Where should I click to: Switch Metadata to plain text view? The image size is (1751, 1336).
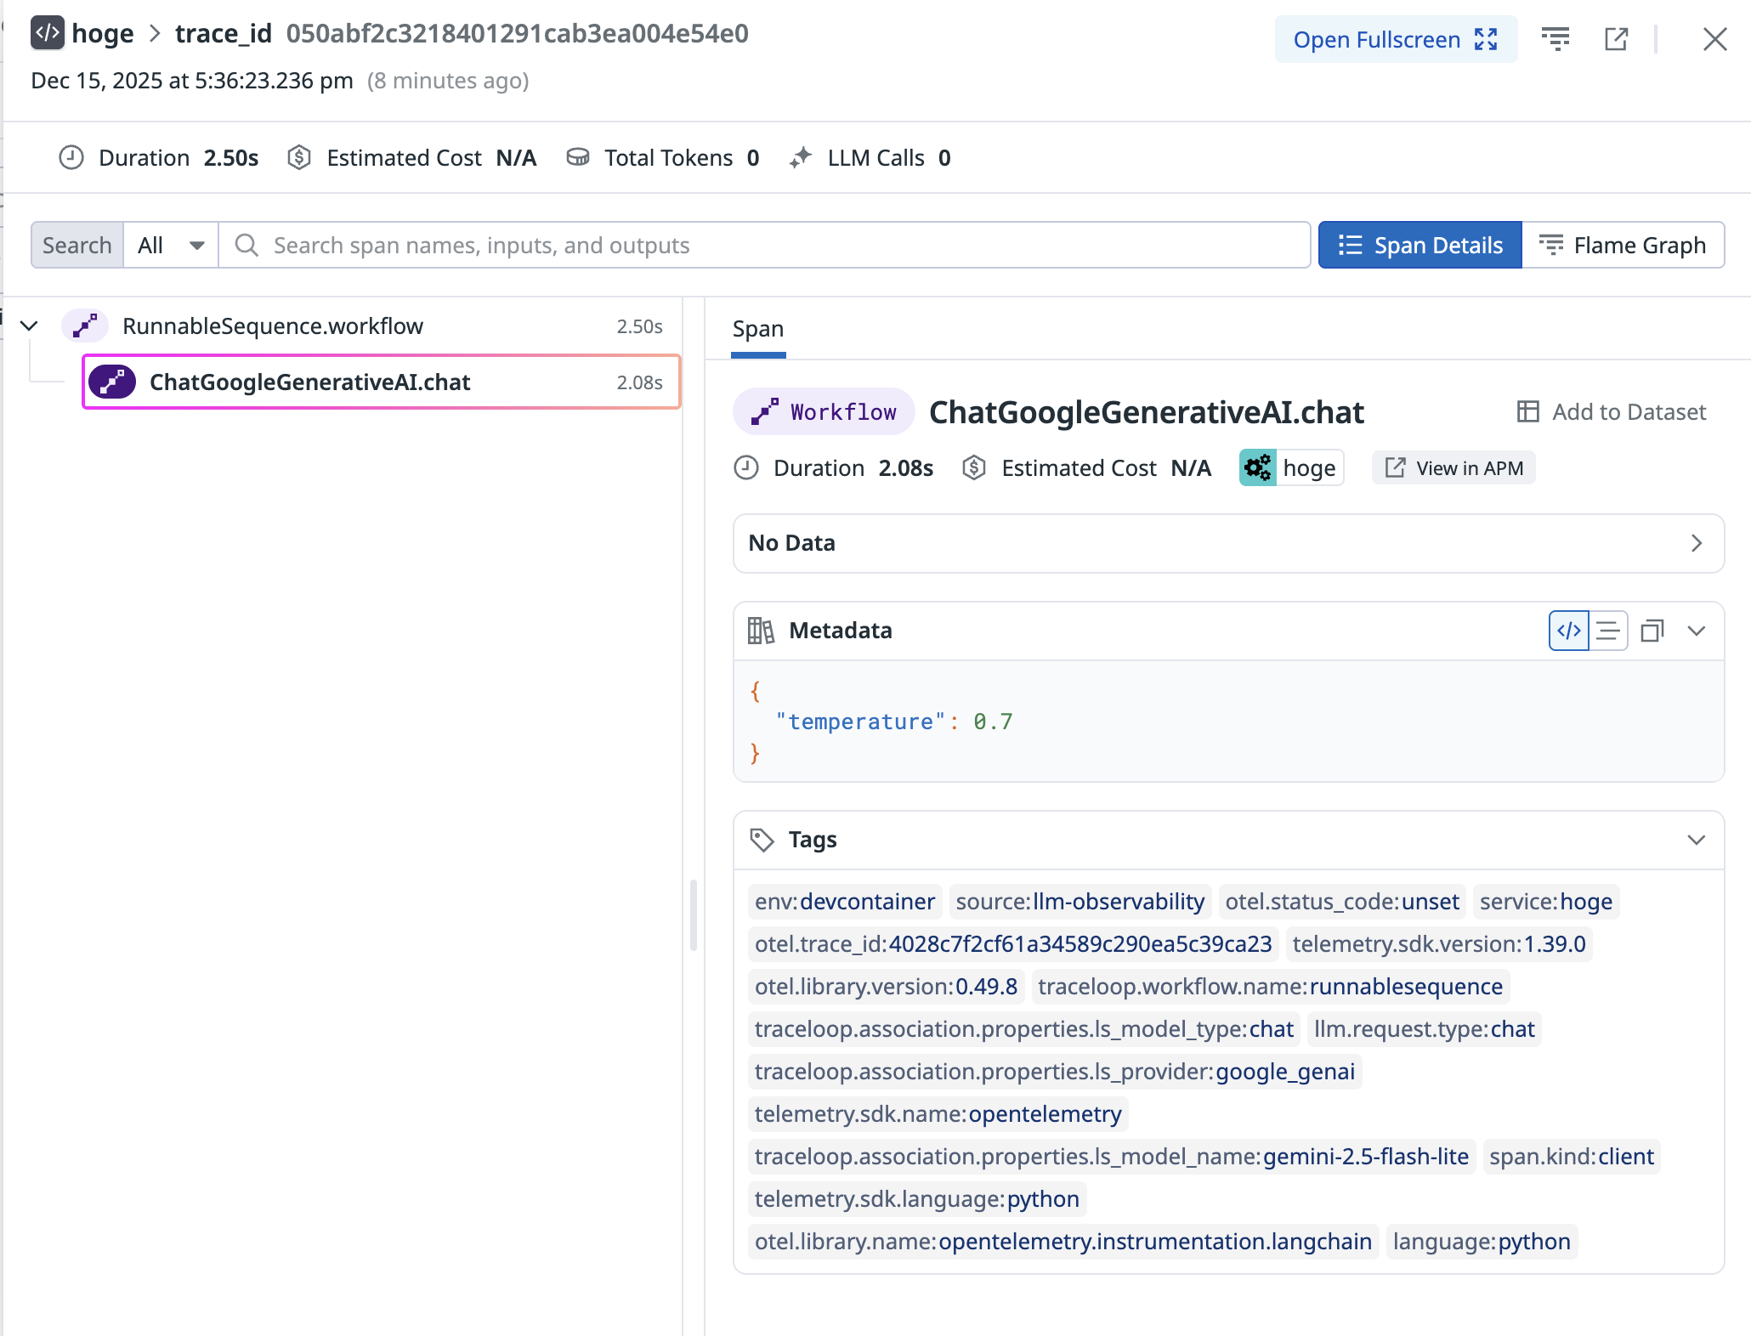click(x=1608, y=631)
